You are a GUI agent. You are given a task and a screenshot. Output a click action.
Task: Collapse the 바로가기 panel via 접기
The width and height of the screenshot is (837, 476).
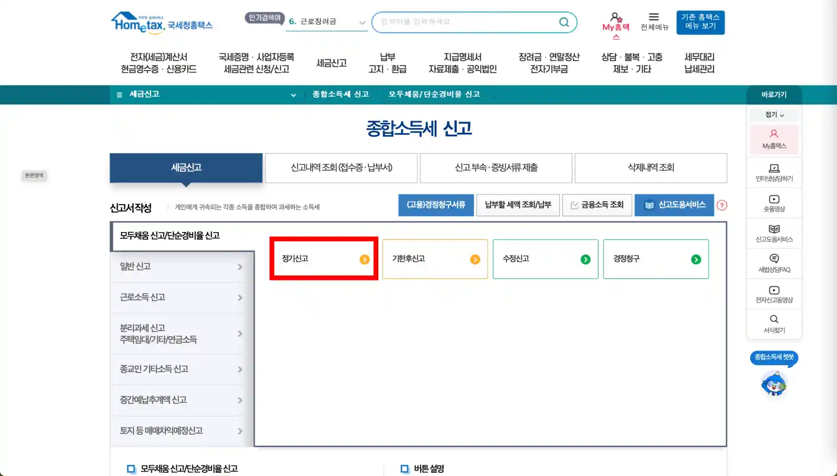click(x=774, y=114)
